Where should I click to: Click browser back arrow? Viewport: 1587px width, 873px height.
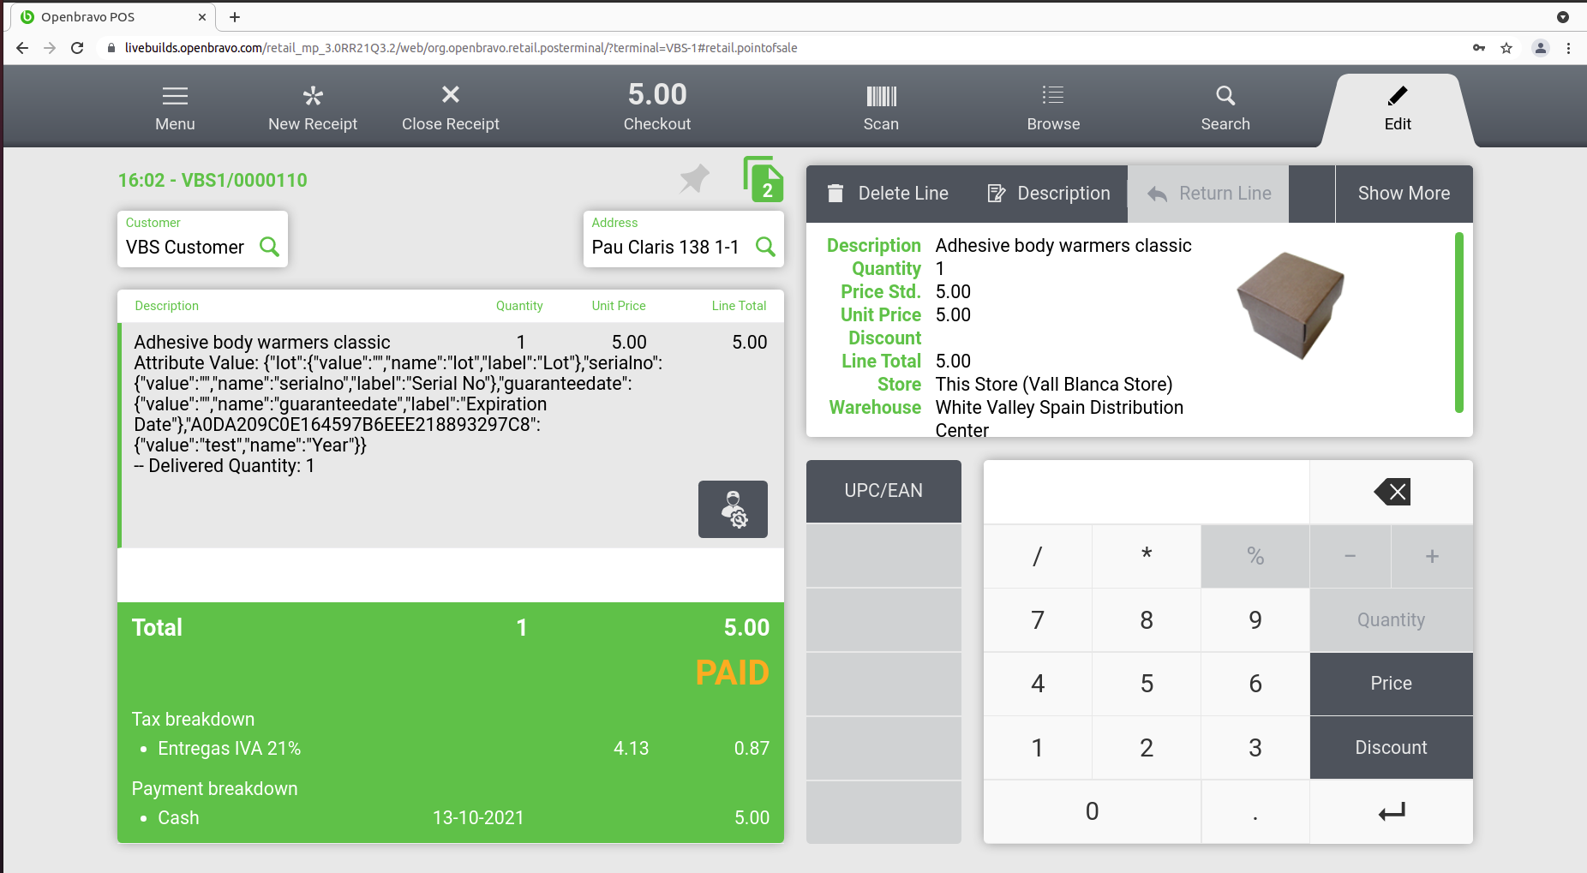click(x=22, y=48)
